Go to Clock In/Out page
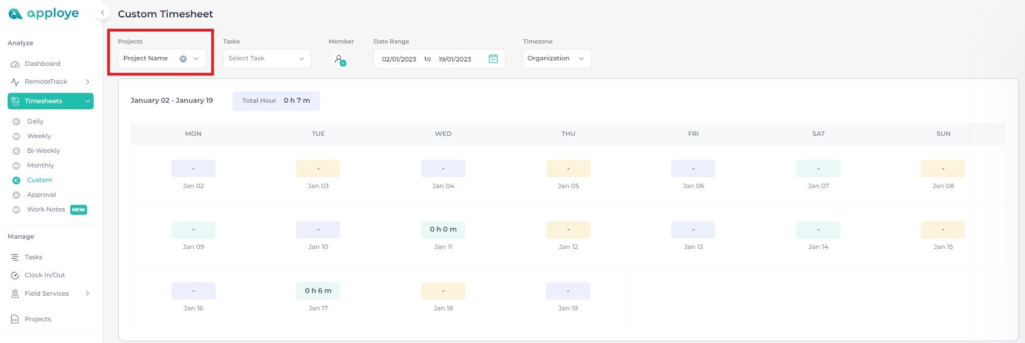 point(45,275)
